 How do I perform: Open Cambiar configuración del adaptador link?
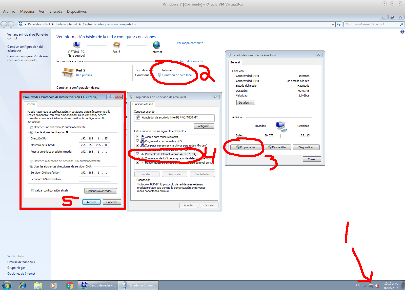pyautogui.click(x=25, y=49)
